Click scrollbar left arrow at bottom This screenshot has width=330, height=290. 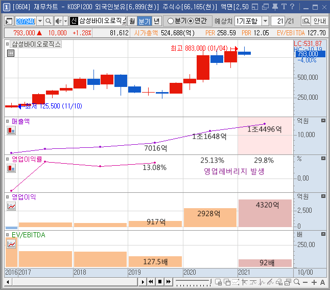tap(8, 282)
